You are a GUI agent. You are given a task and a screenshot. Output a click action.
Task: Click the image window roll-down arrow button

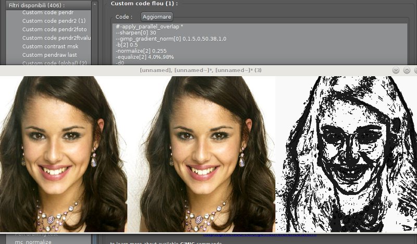tap(396, 70)
